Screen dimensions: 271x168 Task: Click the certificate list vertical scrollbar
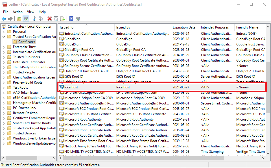coord(268,87)
